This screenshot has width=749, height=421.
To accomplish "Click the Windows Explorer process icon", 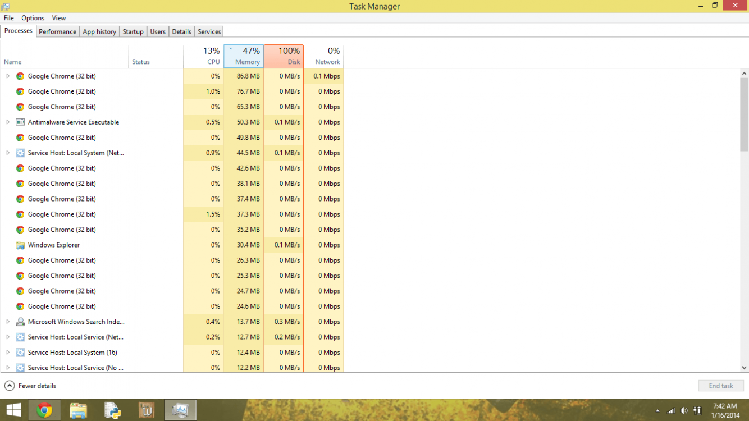I will coord(20,245).
